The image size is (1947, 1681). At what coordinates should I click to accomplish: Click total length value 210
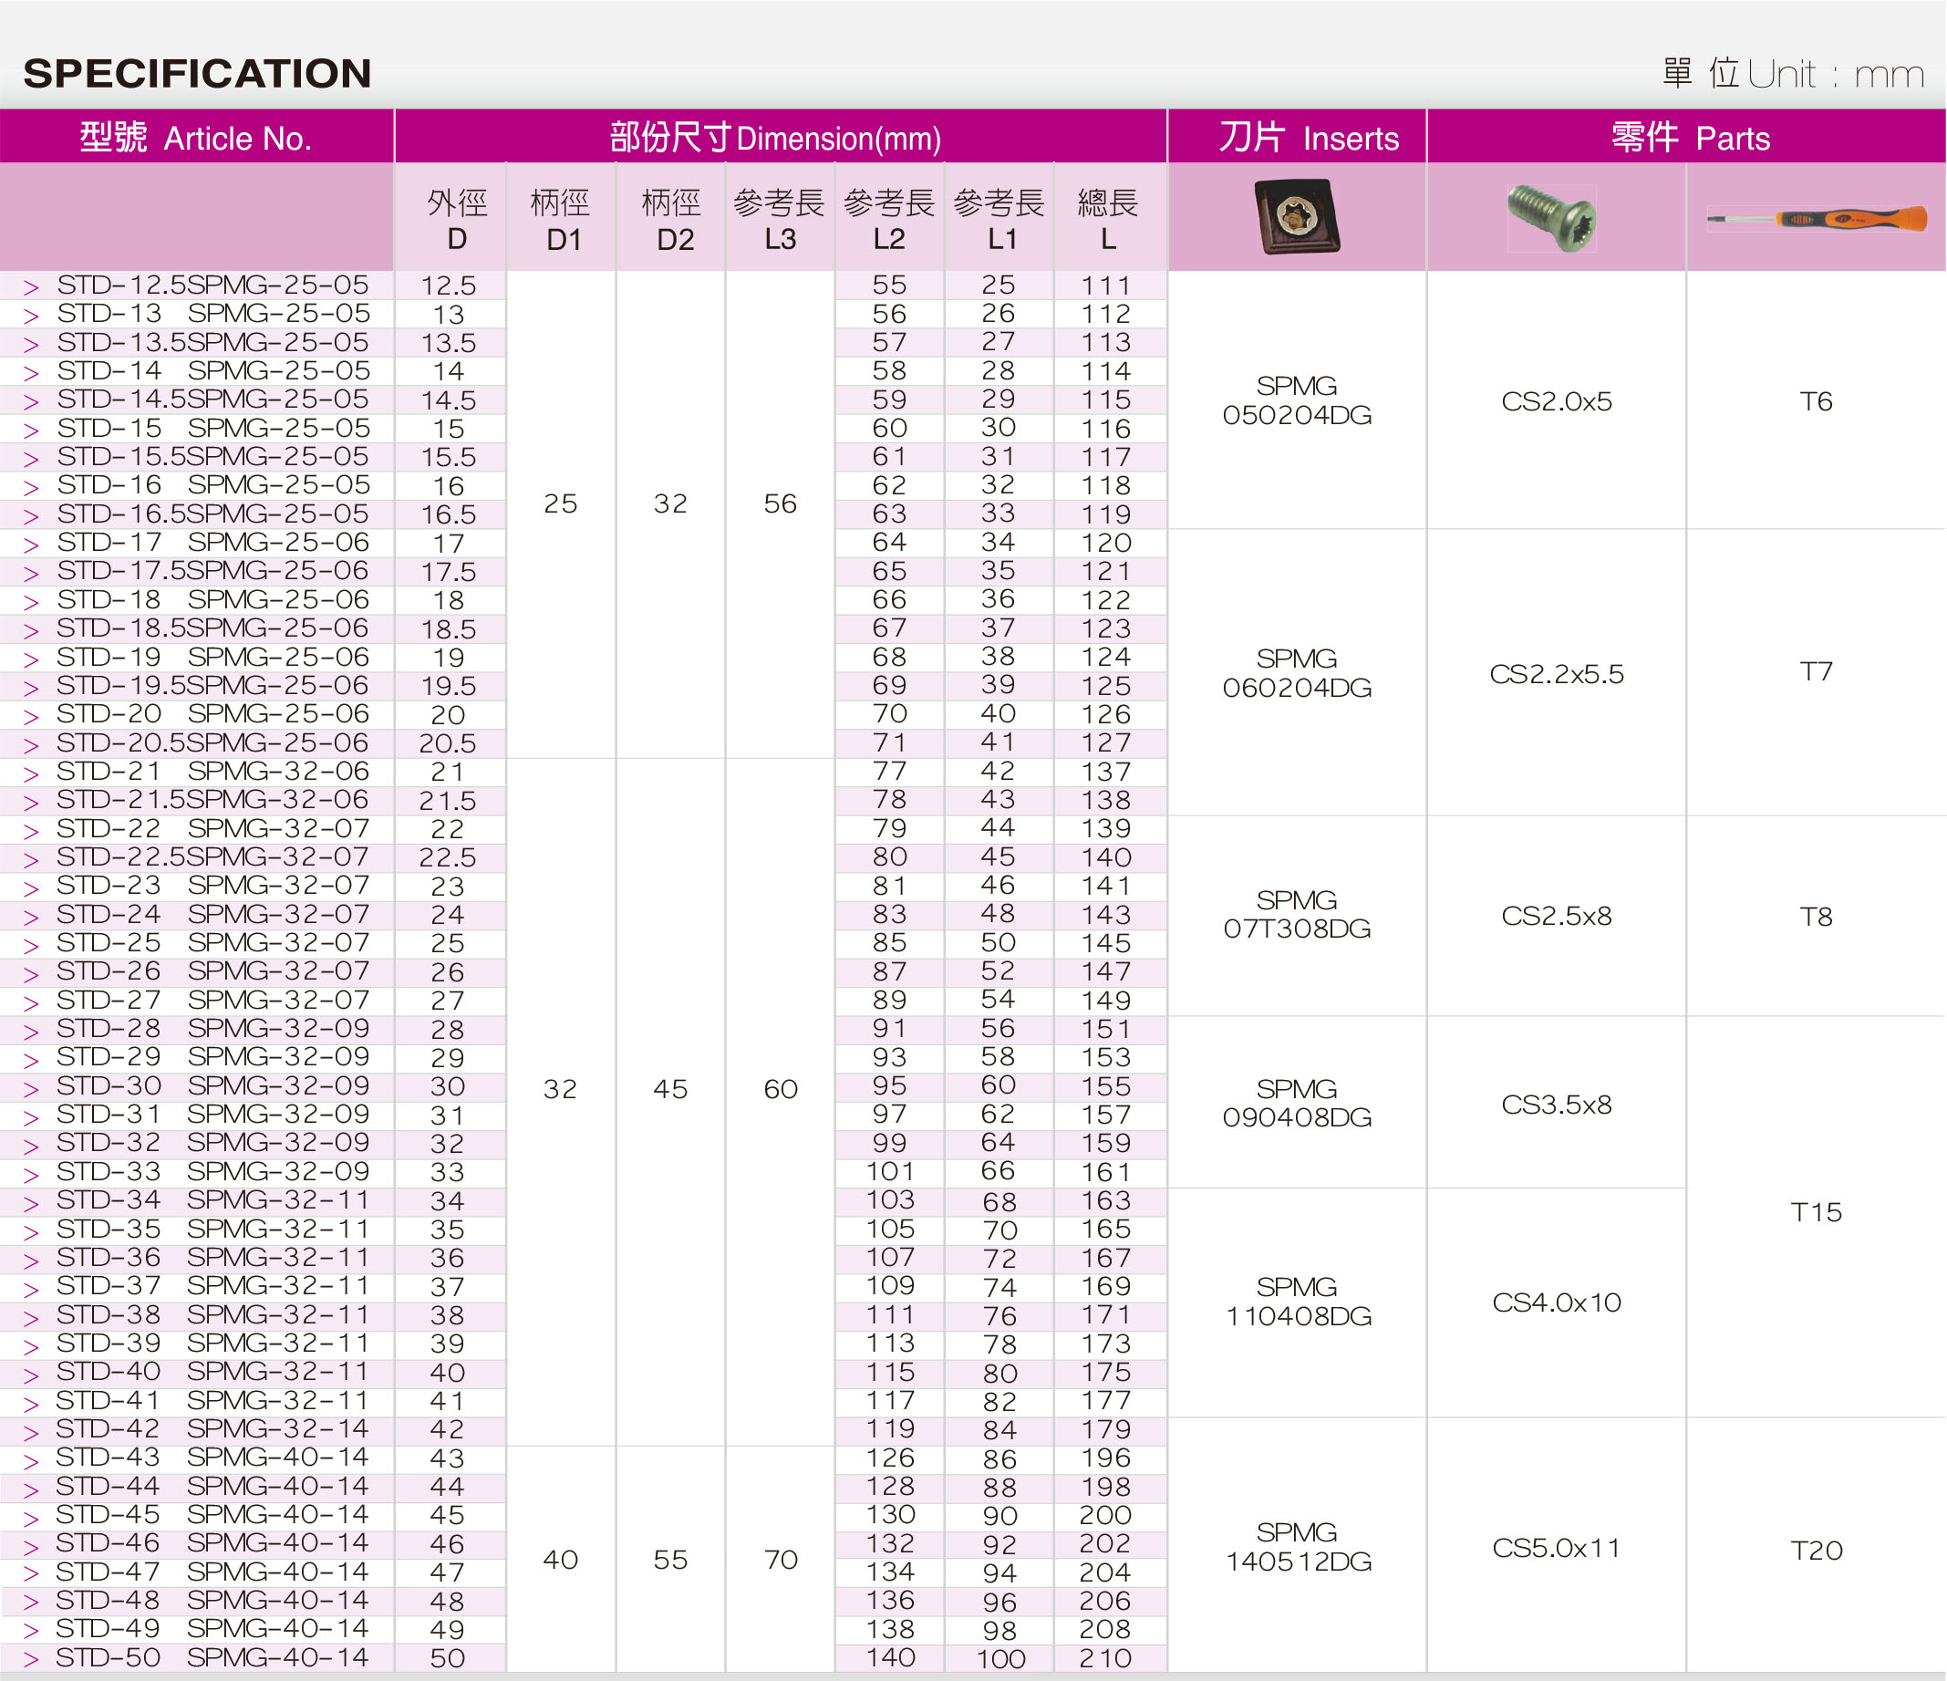click(x=1106, y=1658)
